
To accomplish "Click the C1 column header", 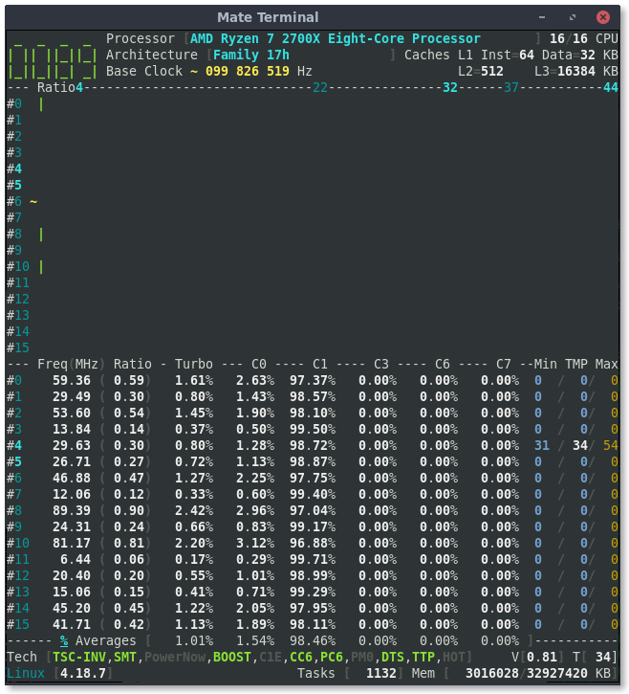I will click(320, 365).
